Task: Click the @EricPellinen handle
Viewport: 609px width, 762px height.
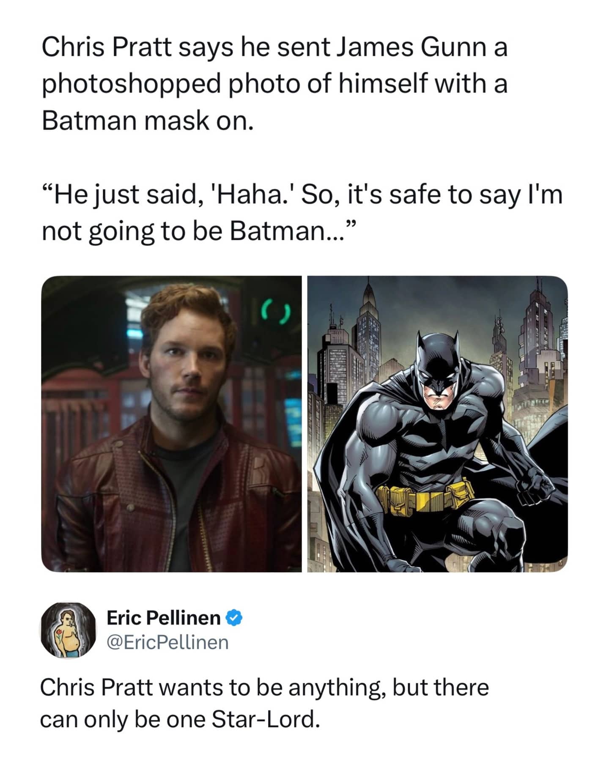Action: (167, 642)
